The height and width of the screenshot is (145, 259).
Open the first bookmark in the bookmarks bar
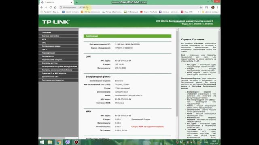point(50,12)
